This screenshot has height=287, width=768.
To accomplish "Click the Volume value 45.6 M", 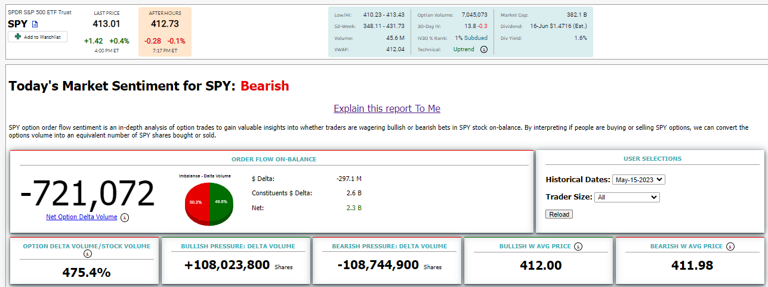I will 395,38.
